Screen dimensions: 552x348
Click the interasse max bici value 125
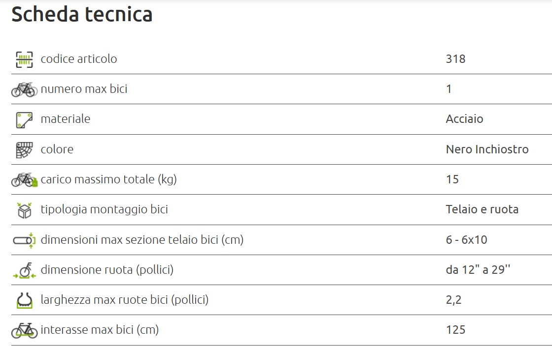point(455,330)
